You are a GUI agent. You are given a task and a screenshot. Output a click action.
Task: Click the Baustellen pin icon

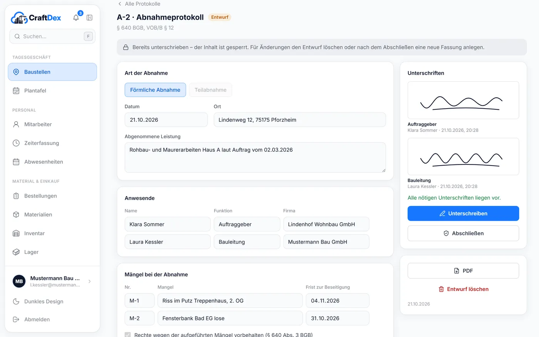tap(16, 72)
